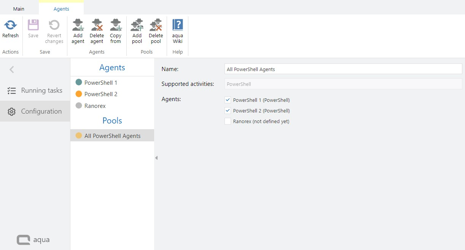The width and height of the screenshot is (465, 250).
Task: Click the Copy from icon
Action: [116, 25]
